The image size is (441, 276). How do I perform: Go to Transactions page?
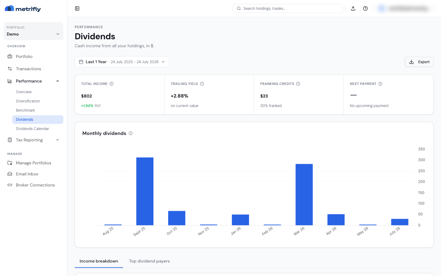click(x=33, y=69)
